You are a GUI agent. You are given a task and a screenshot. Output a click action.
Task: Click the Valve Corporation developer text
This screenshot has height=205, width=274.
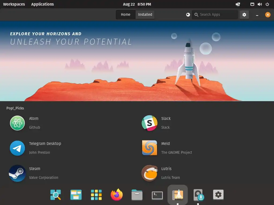click(44, 178)
